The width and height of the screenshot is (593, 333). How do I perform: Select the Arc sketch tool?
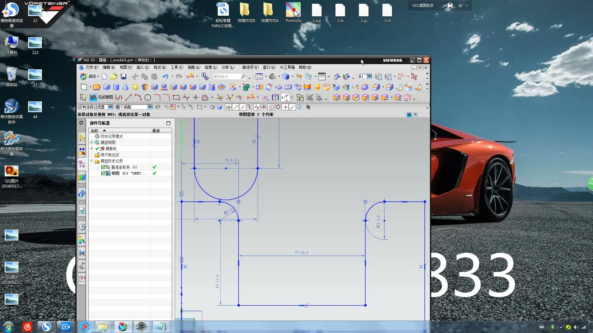(138, 98)
